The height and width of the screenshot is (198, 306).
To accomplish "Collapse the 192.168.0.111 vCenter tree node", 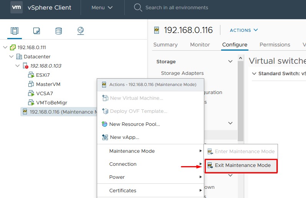I will [5, 47].
